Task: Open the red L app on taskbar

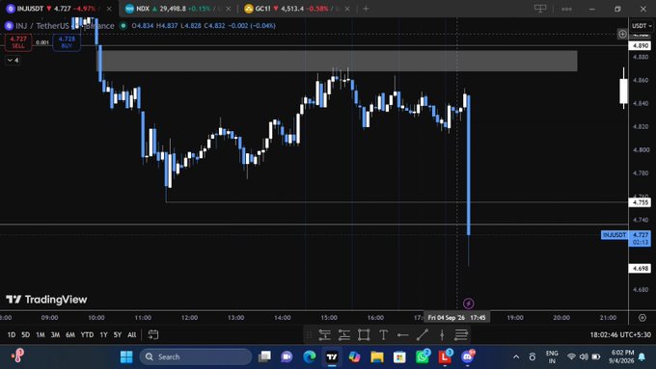Action: point(445,356)
